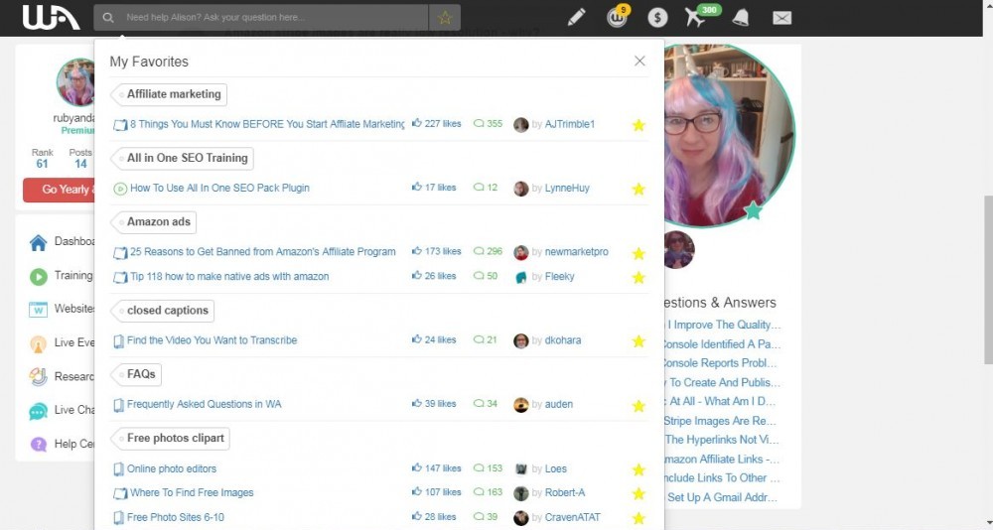Unfavorite the Free Photo Sites 6-10 star
993x530 pixels.
(638, 517)
